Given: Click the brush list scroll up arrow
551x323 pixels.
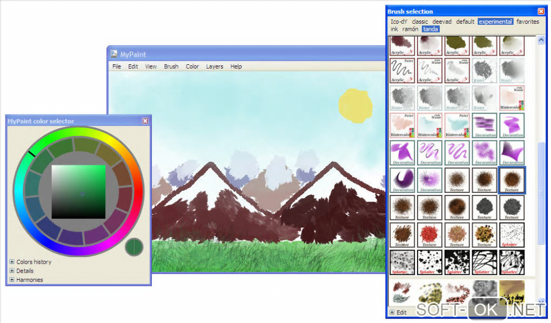Looking at the screenshot, I should tap(541, 40).
